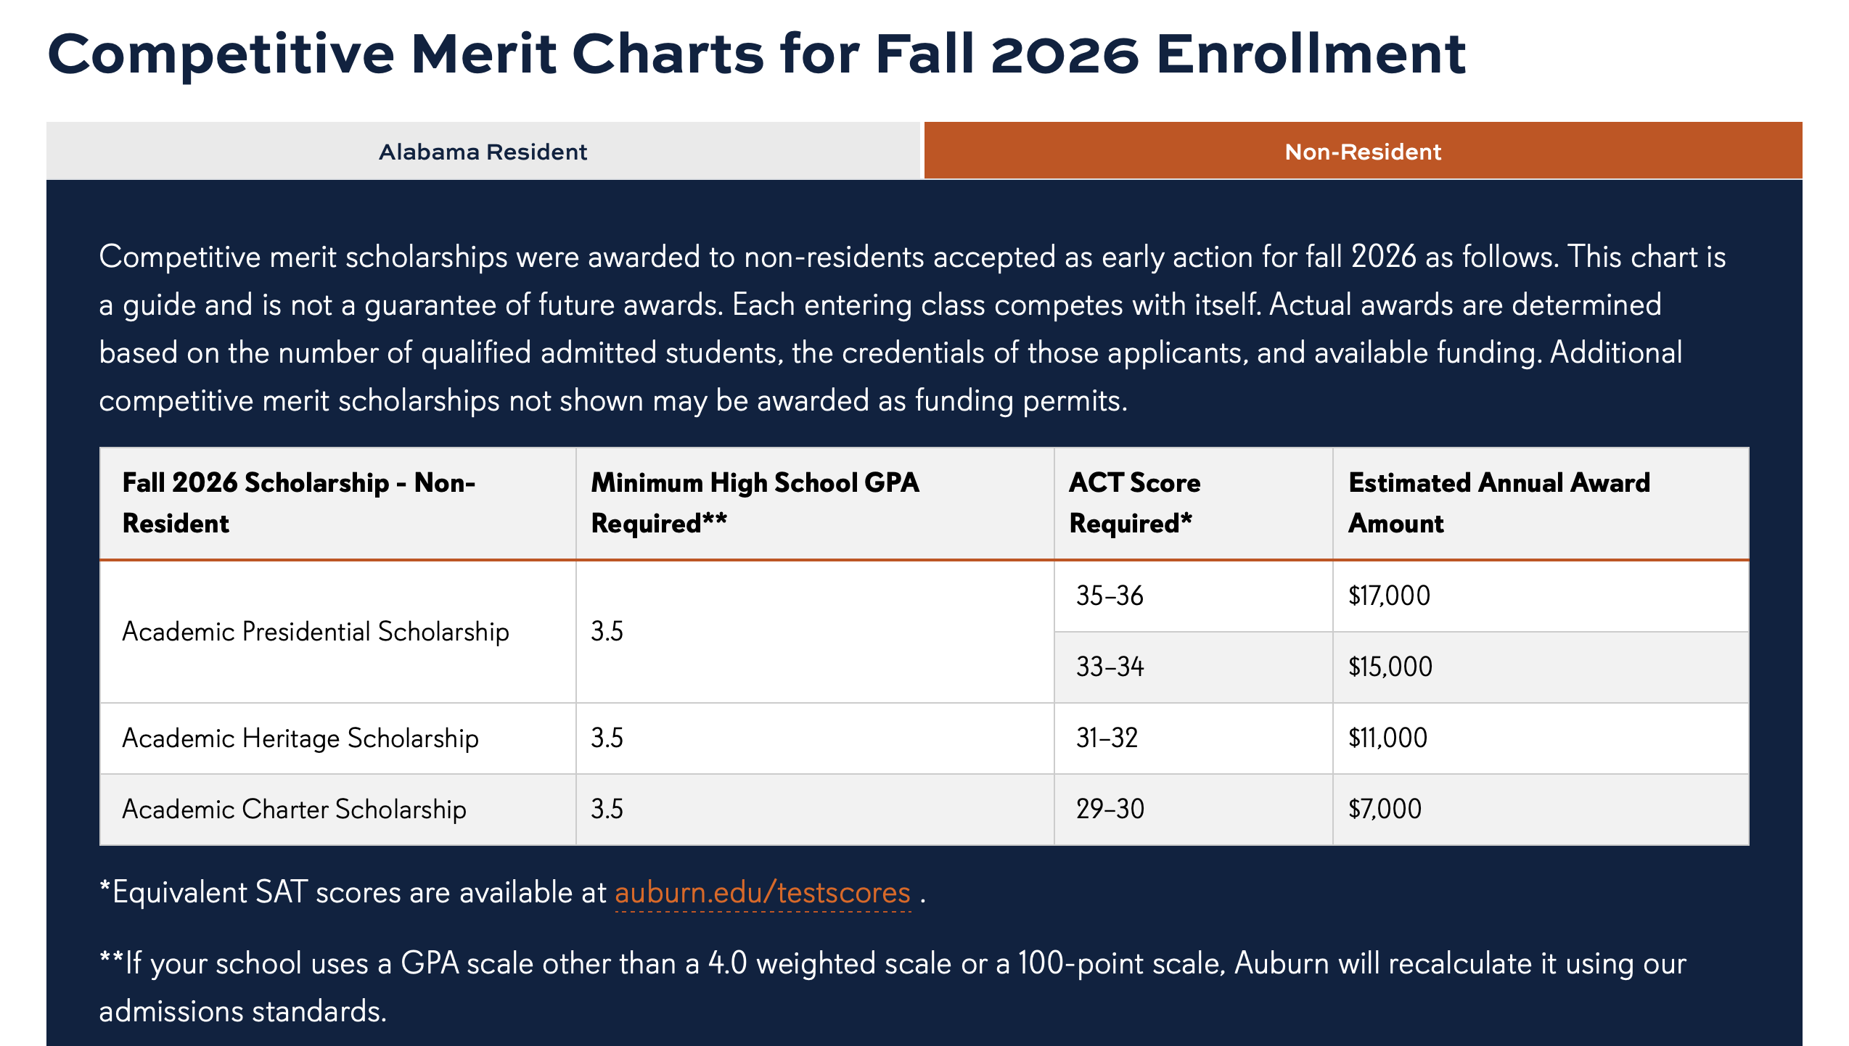Click the $15,000 award amount cell
1849x1046 pixels.
coord(1541,667)
